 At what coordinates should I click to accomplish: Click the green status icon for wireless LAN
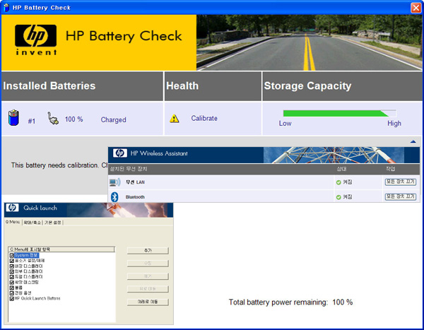tap(338, 182)
